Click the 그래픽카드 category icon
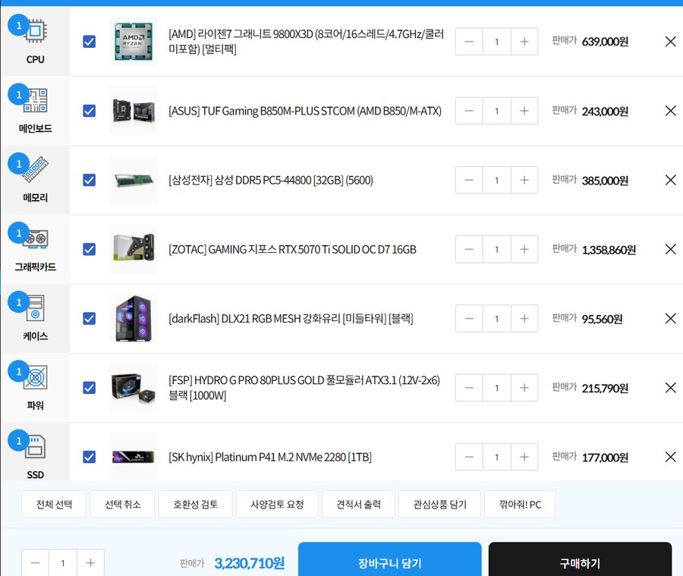Image resolution: width=683 pixels, height=576 pixels. click(36, 241)
